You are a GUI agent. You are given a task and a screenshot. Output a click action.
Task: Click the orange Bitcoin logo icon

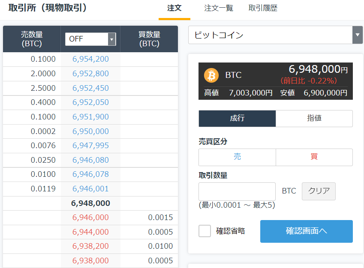point(211,75)
